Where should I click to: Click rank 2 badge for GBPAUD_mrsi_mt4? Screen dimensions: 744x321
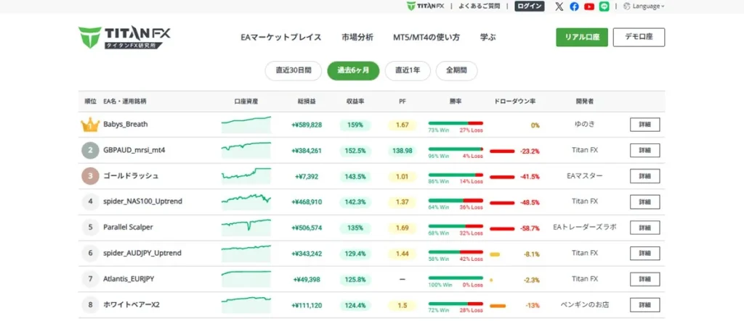[x=90, y=151]
